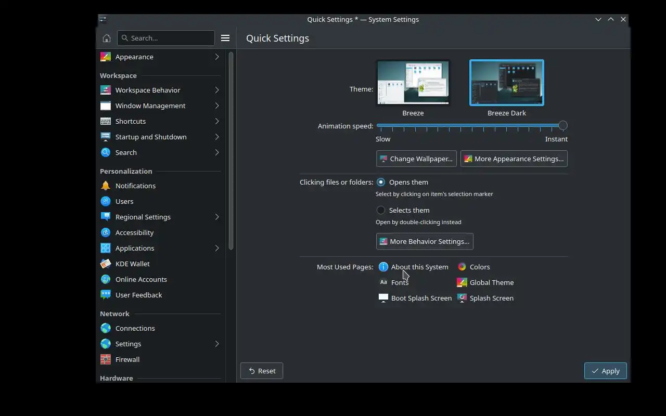The height and width of the screenshot is (416, 666).
Task: Expand Shortcuts chevron arrow
Action: (217, 121)
